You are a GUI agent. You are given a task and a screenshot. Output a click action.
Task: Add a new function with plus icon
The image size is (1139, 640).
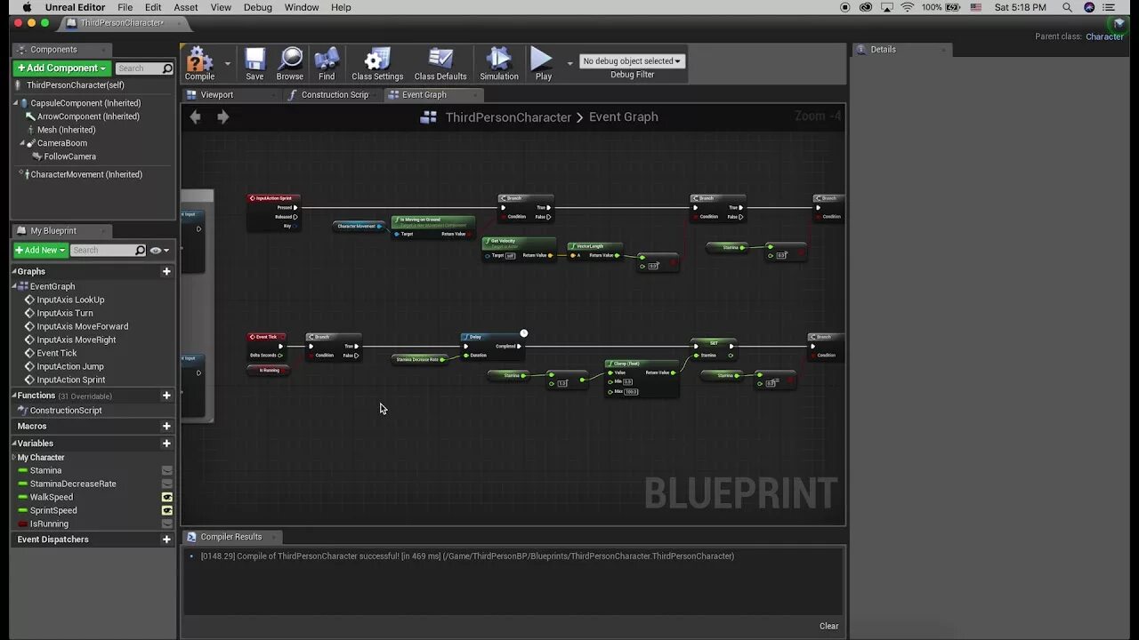coord(166,396)
